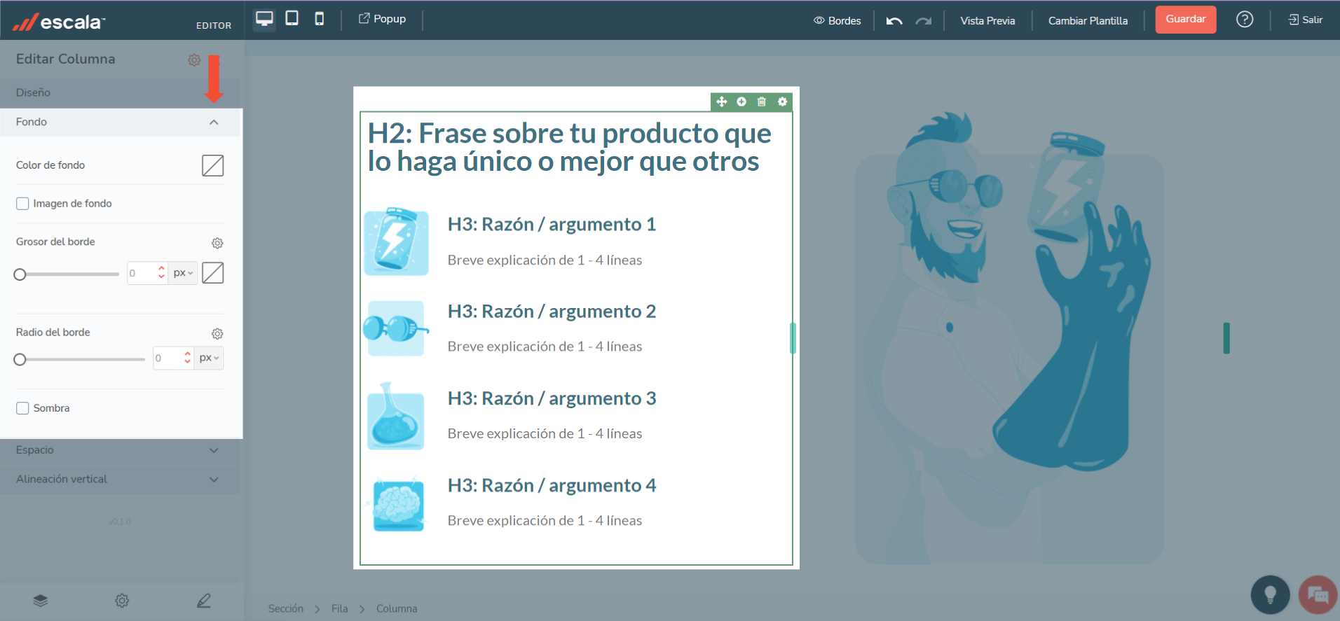This screenshot has height=621, width=1340.
Task: Save with the Guardar button
Action: pyautogui.click(x=1186, y=19)
